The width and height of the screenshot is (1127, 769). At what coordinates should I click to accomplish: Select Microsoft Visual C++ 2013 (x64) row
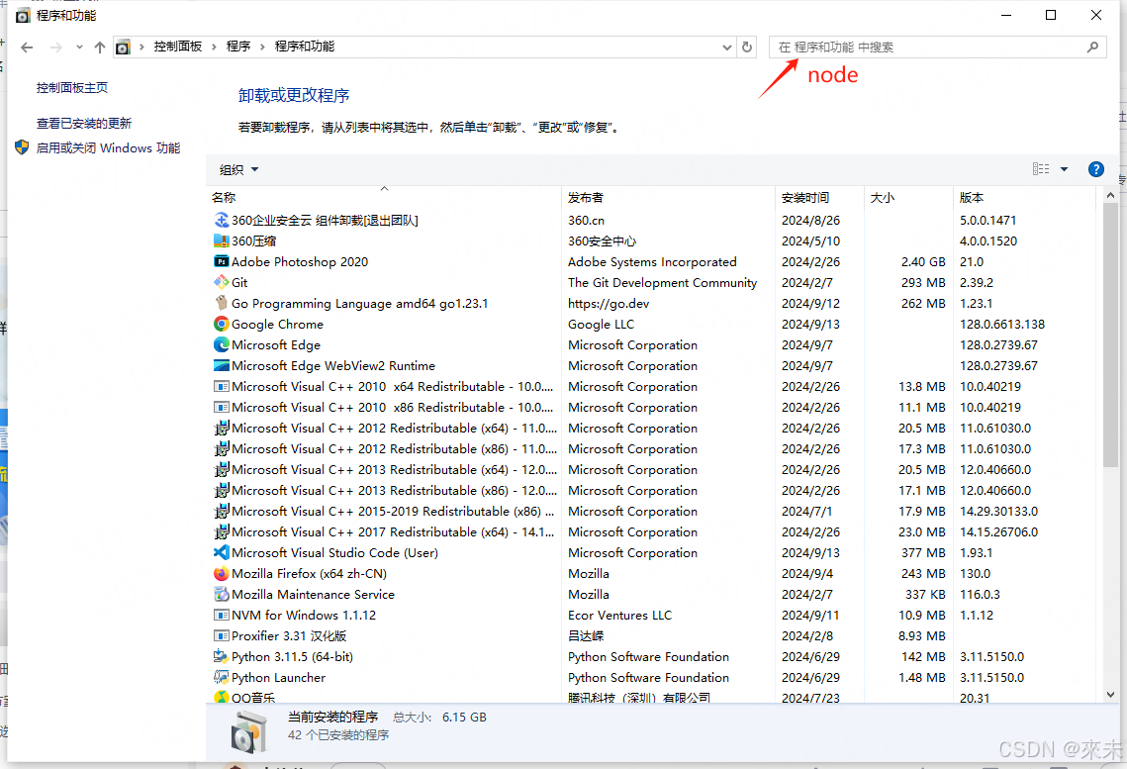[x=653, y=470]
